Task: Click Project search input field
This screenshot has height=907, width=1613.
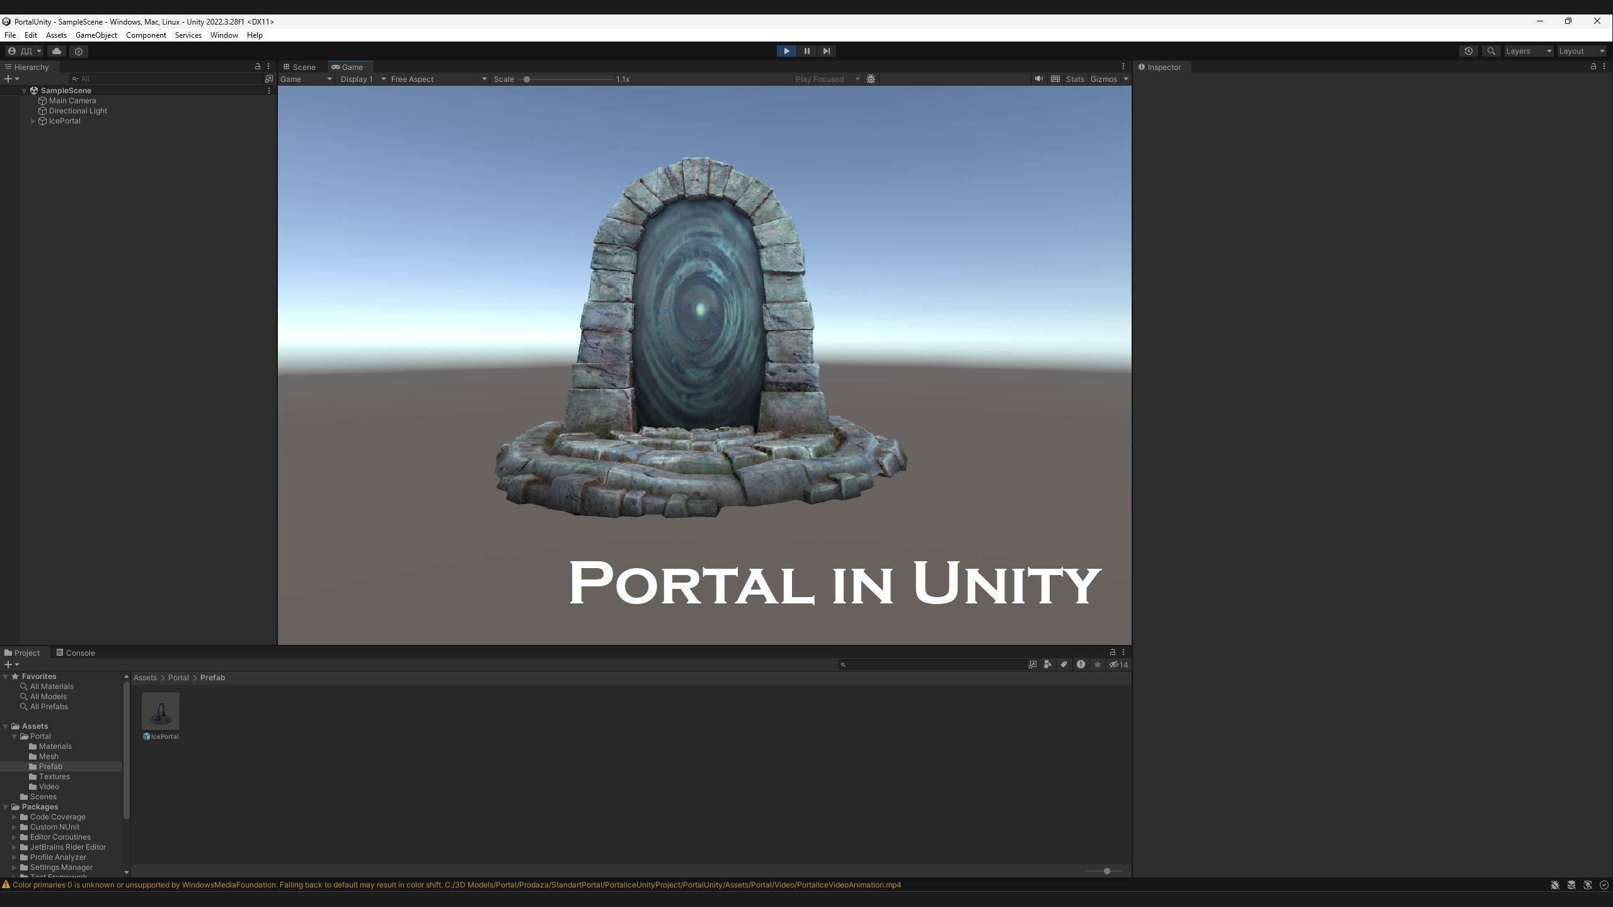Action: click(934, 665)
